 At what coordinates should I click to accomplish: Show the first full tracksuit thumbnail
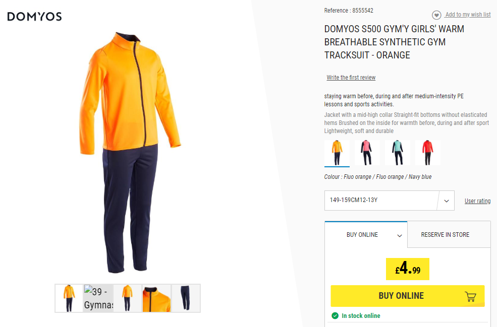click(x=69, y=298)
